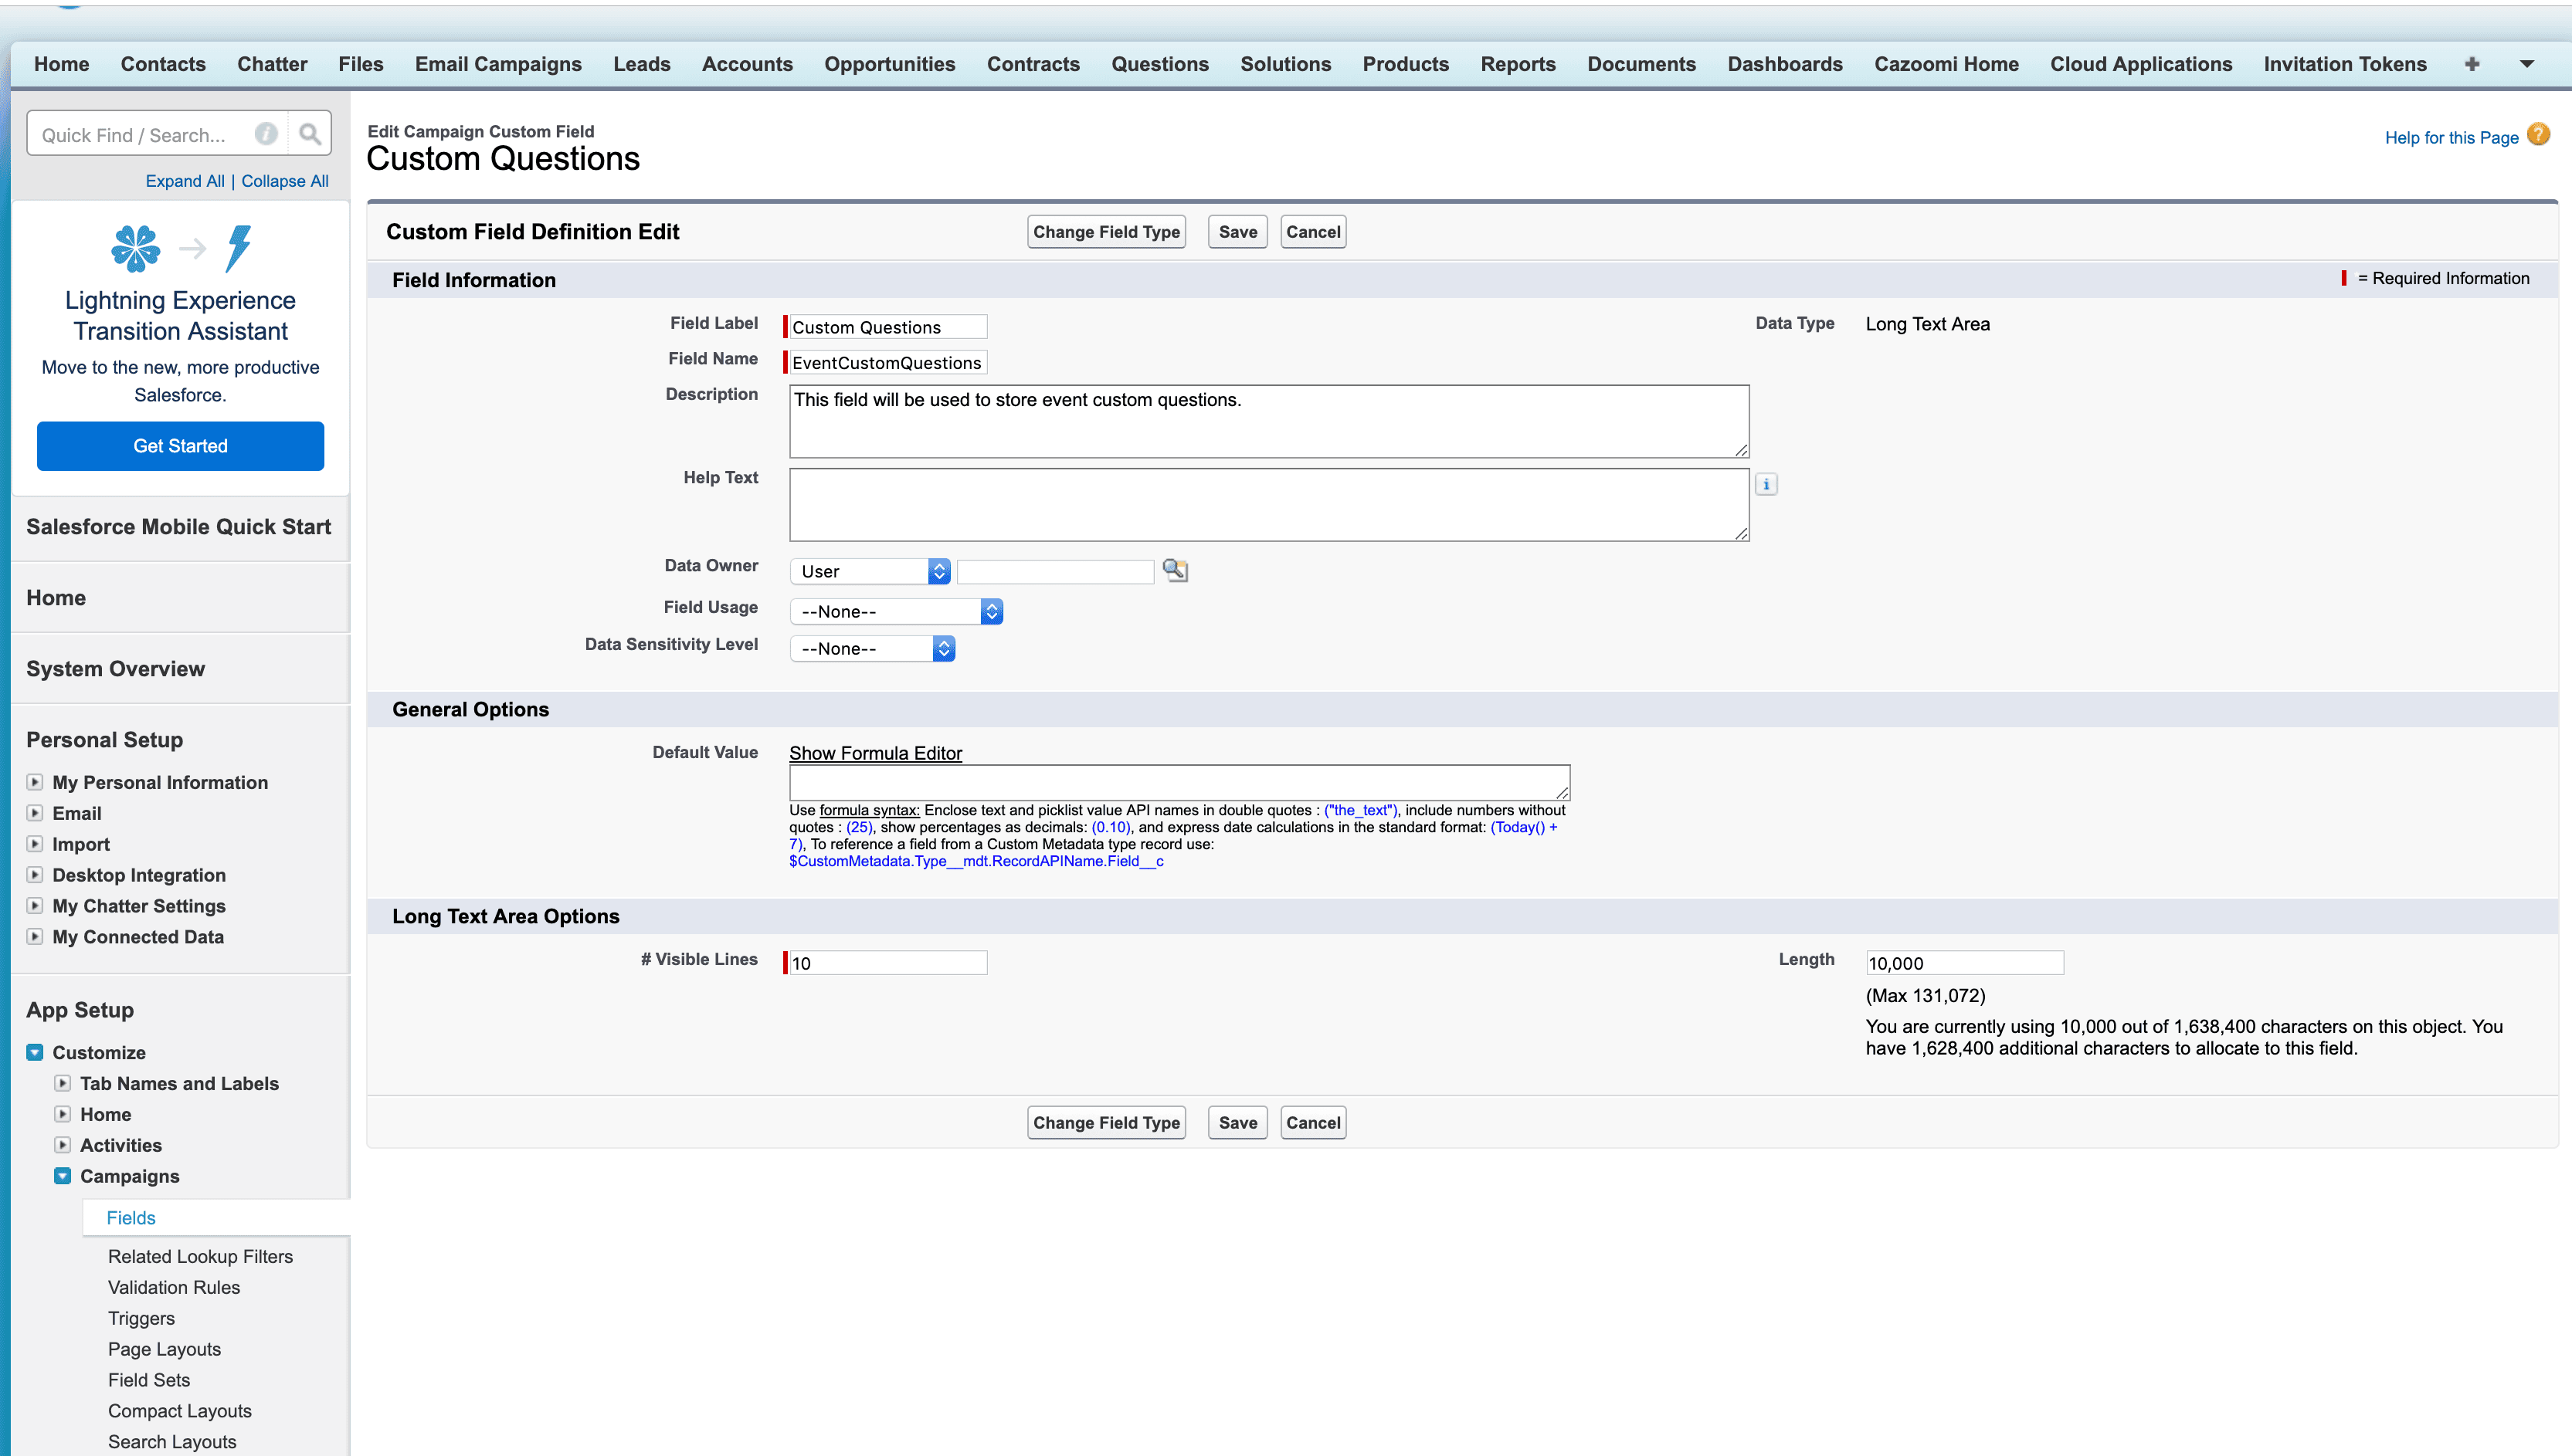Open Triggers under Campaigns
The image size is (2572, 1456).
click(x=141, y=1319)
